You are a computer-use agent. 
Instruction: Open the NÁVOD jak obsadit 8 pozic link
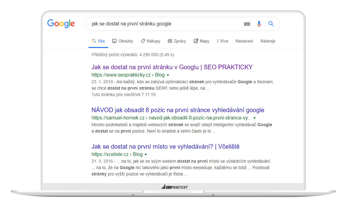[178, 110]
